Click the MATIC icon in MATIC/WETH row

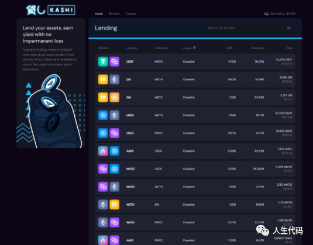tap(103, 187)
